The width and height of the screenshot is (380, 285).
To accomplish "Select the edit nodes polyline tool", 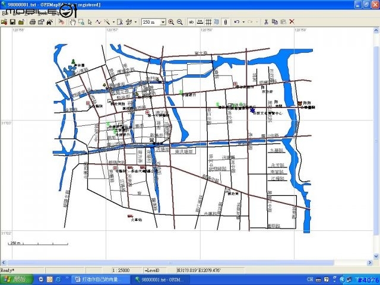I will pos(98,22).
